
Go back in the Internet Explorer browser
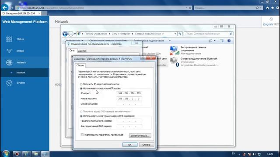(x=5, y=8)
